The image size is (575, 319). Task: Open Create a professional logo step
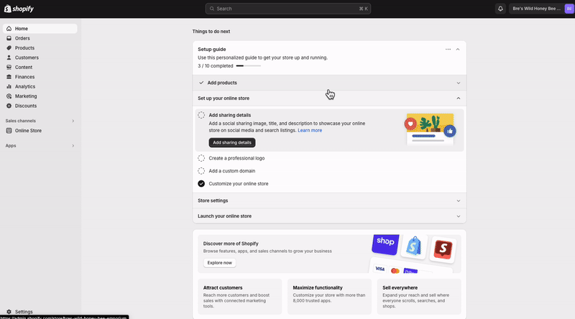(236, 158)
